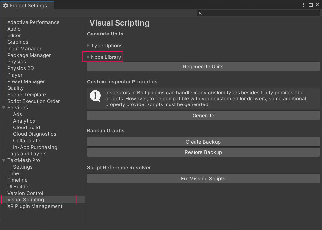The width and height of the screenshot is (322, 230).
Task: Collapse the Services tree section
Action: tap(4, 108)
